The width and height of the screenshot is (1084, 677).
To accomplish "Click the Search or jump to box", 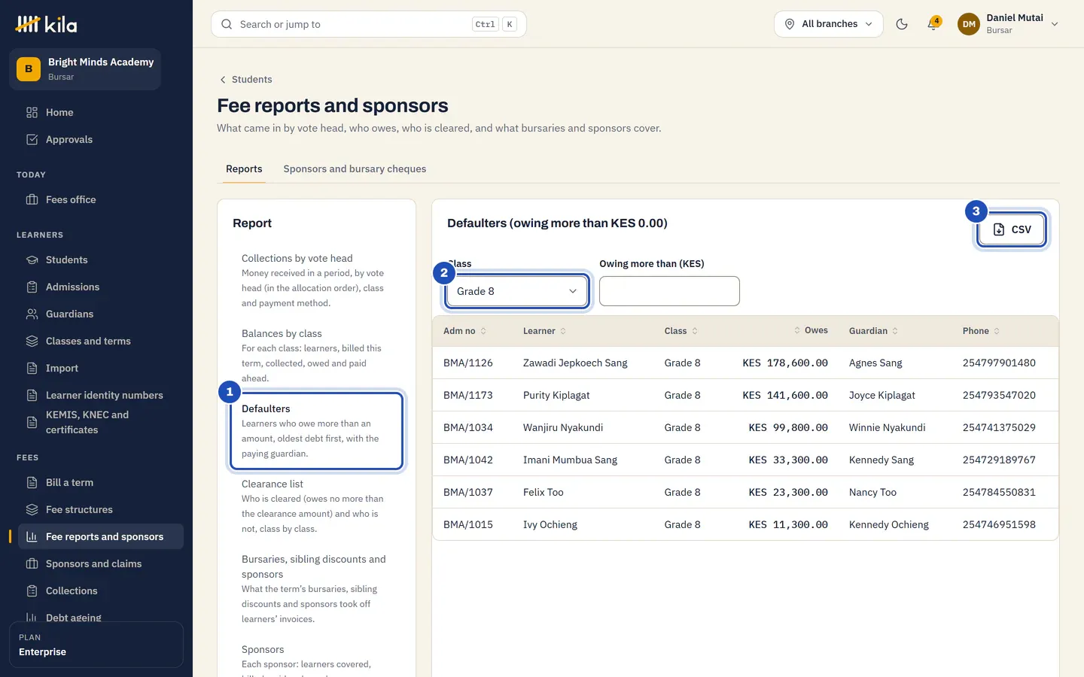I will (x=369, y=24).
